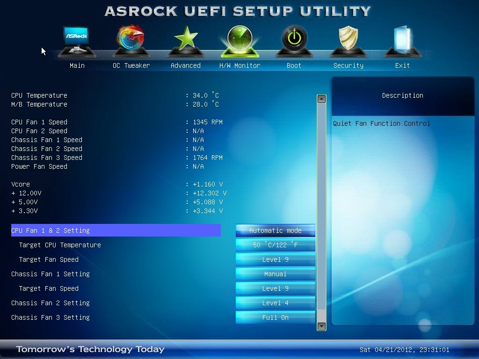Switch to the Boot tab label
Image resolution: width=479 pixels, height=359 pixels.
[294, 65]
